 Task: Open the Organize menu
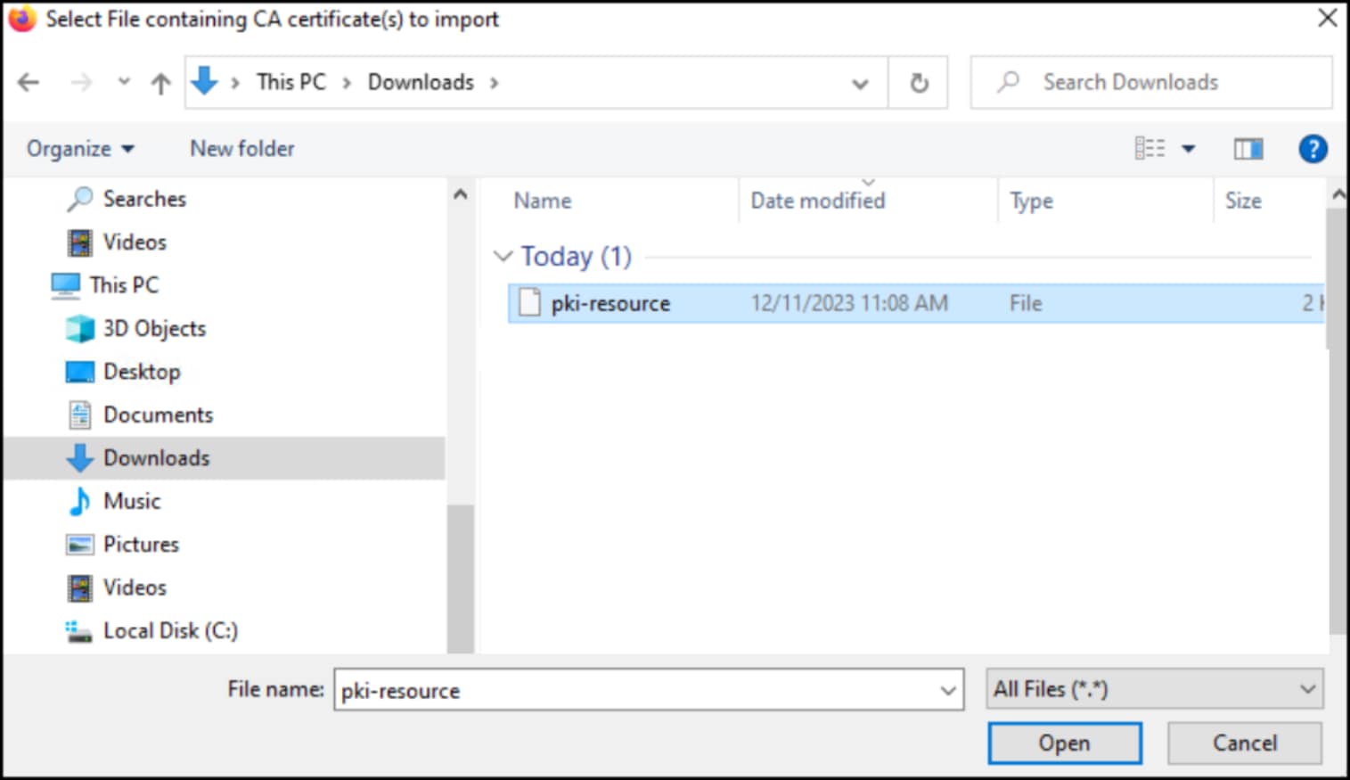point(80,149)
